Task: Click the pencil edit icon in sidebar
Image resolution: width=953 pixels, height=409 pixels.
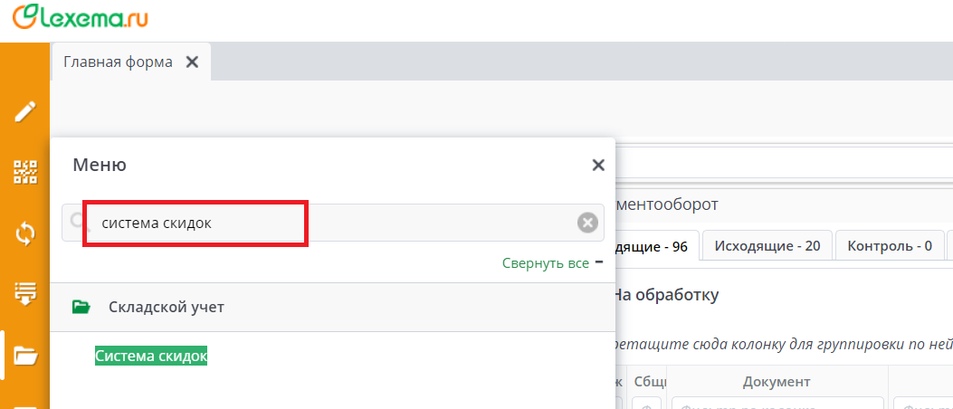Action: pyautogui.click(x=24, y=111)
